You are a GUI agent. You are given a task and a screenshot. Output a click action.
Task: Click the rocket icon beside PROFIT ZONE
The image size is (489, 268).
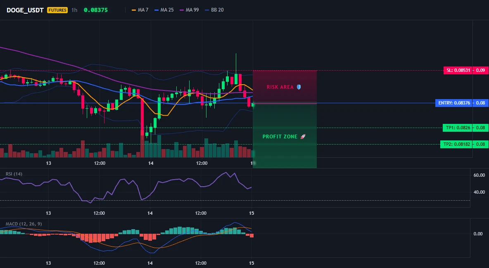point(303,137)
